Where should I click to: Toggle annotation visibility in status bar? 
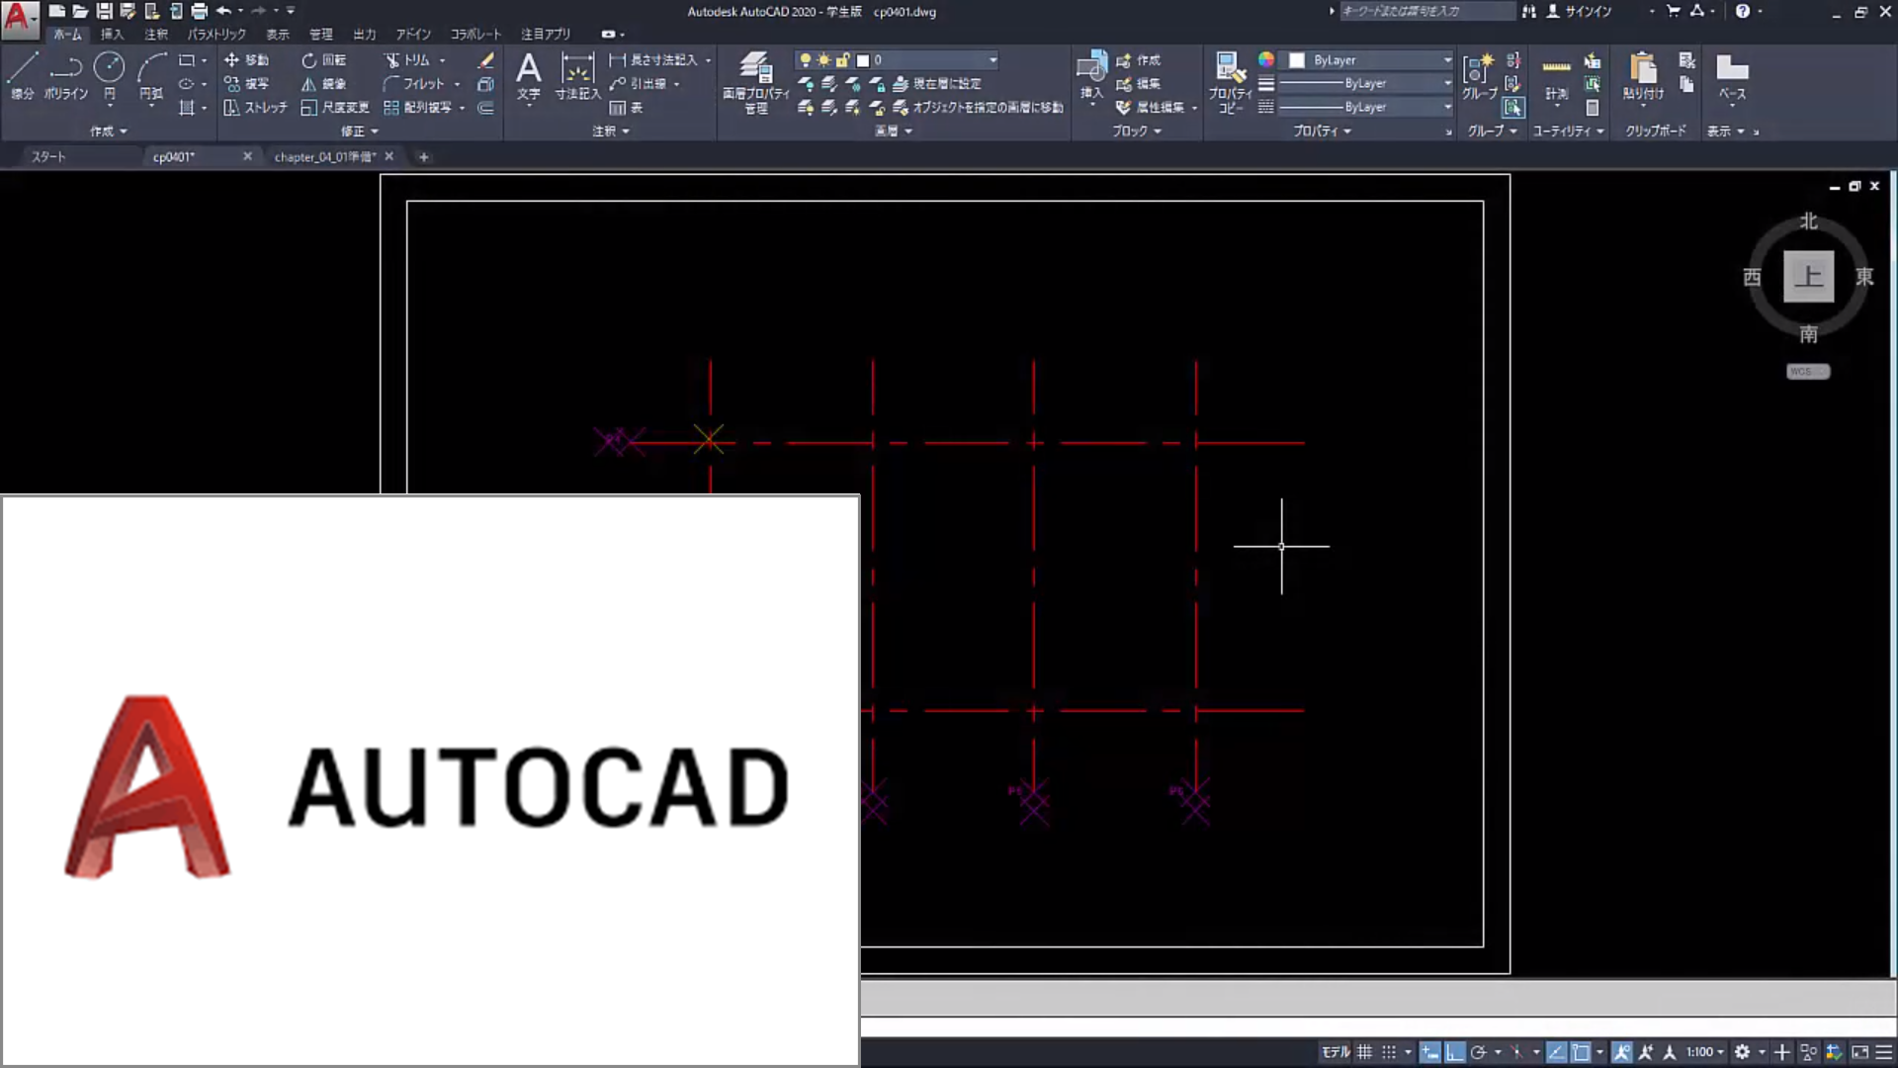click(x=1622, y=1052)
